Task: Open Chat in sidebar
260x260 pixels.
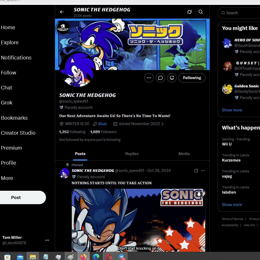Action: [6, 88]
